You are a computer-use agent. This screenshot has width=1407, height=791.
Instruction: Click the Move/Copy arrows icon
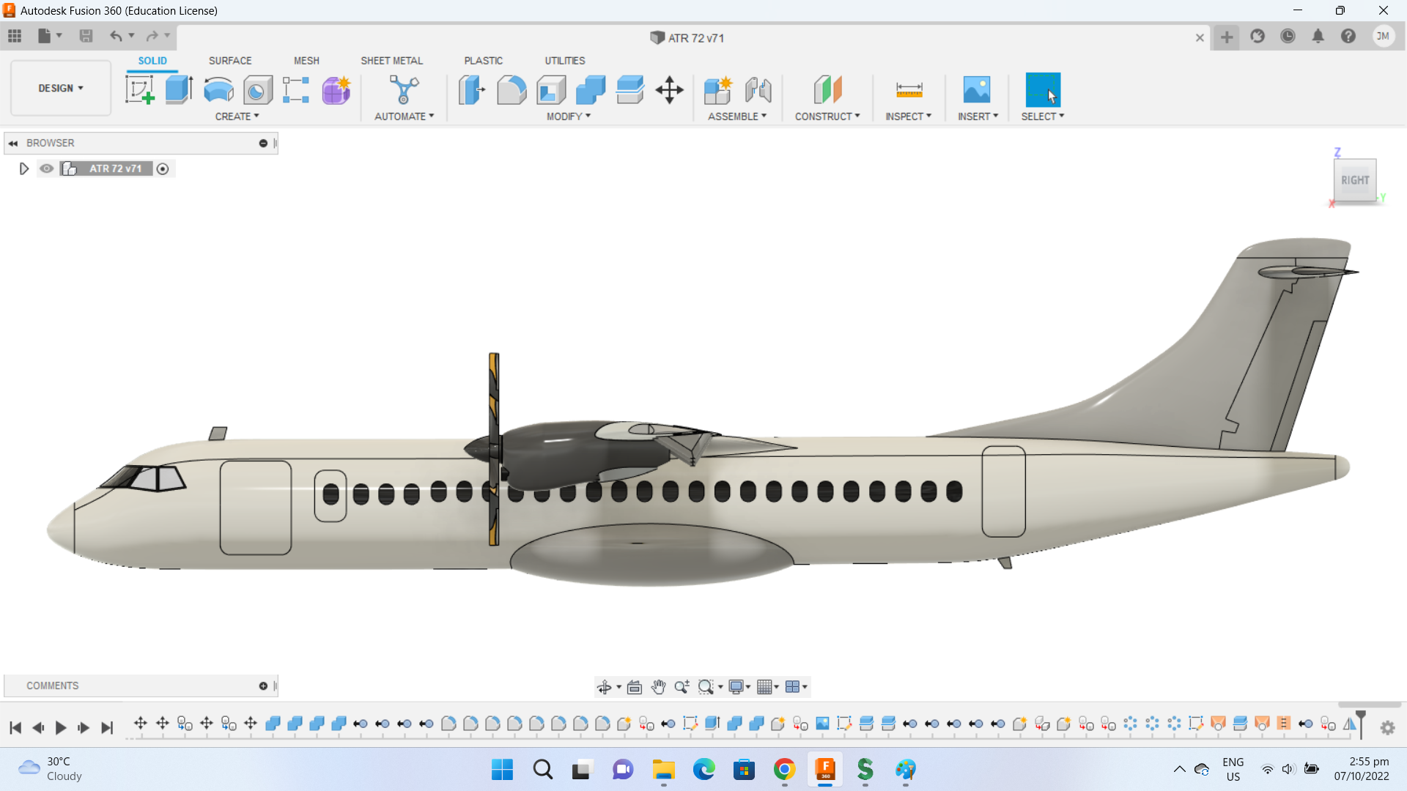(x=669, y=90)
